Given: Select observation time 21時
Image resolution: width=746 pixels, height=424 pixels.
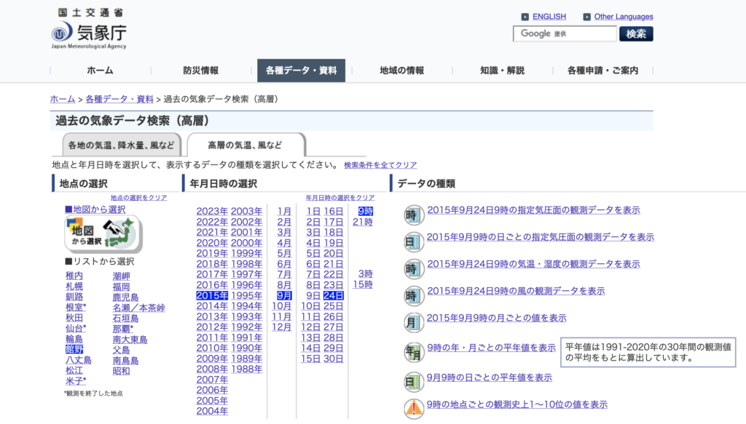Looking at the screenshot, I should (x=363, y=222).
